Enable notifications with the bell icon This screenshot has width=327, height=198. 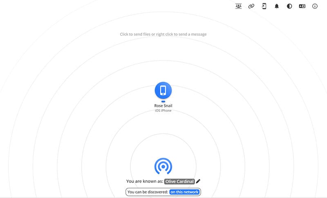pyautogui.click(x=277, y=6)
